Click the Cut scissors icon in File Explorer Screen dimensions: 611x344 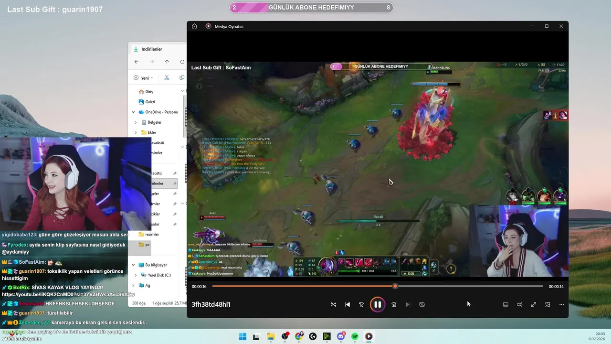pos(167,78)
